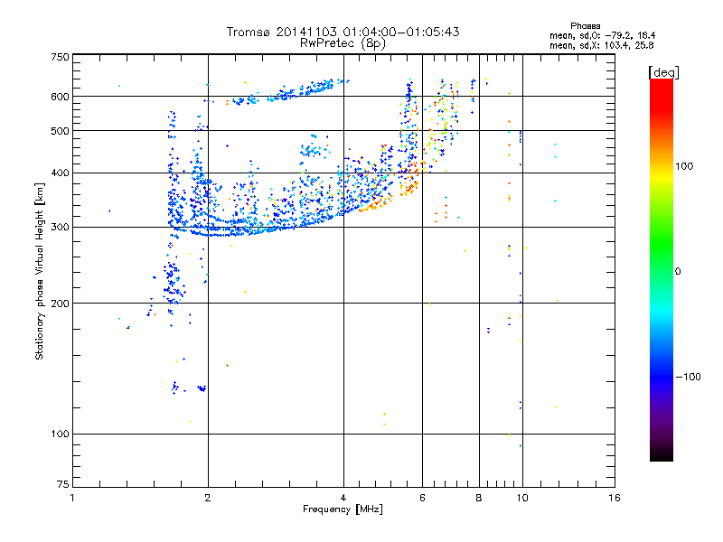Screen dimensions: 723x542
Task: Click the '500' y-axis tick label
Action: [60, 131]
